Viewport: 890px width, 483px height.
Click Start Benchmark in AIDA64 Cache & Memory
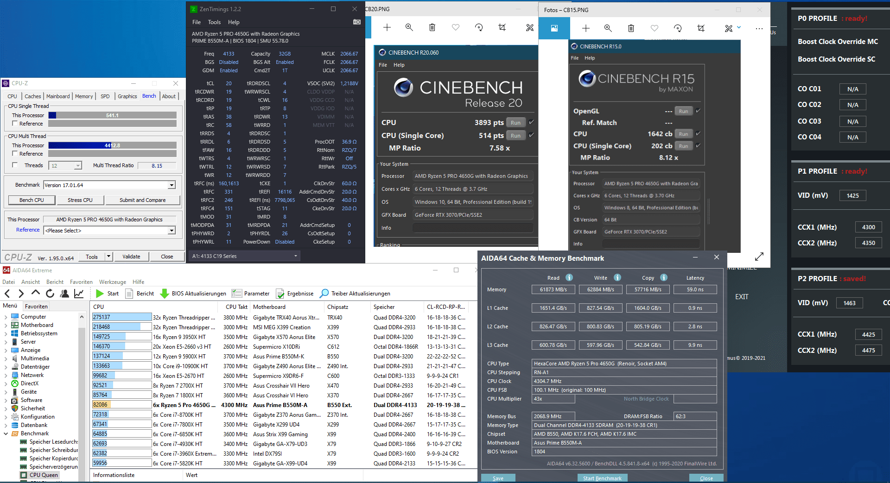pos(602,478)
